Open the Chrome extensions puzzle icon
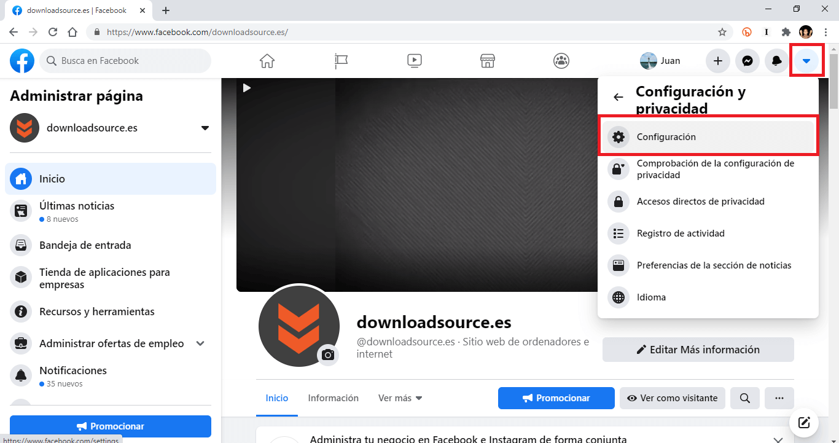Image resolution: width=839 pixels, height=443 pixels. pos(786,32)
